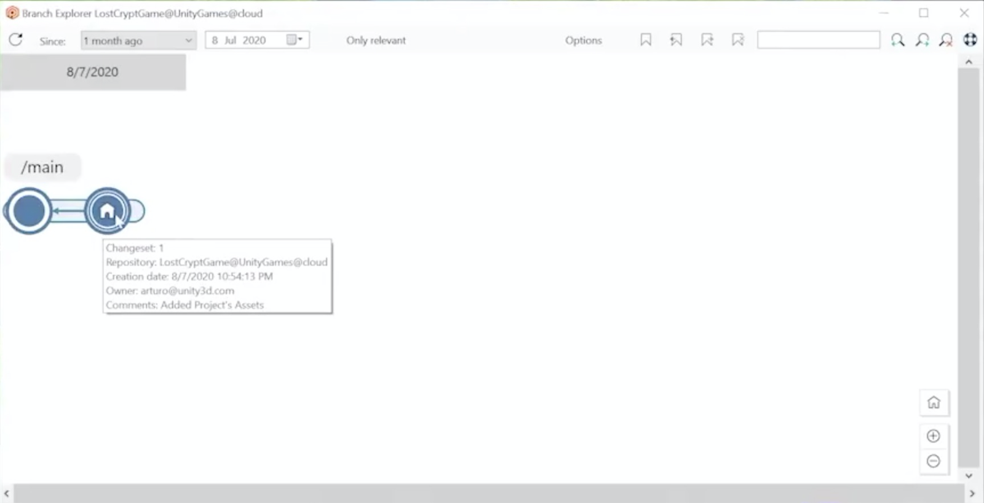Click the vertical scrollbar down arrow
Viewport: 984px width, 503px height.
pyautogui.click(x=969, y=475)
